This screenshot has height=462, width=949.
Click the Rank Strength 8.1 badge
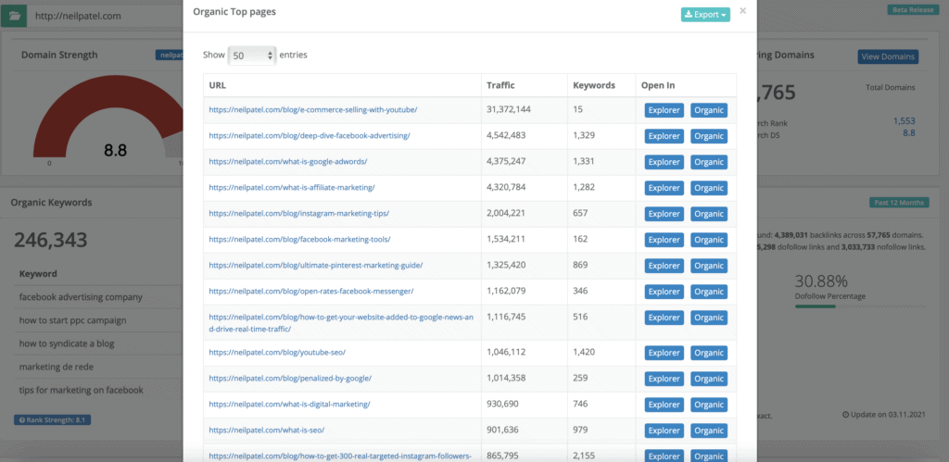click(52, 419)
